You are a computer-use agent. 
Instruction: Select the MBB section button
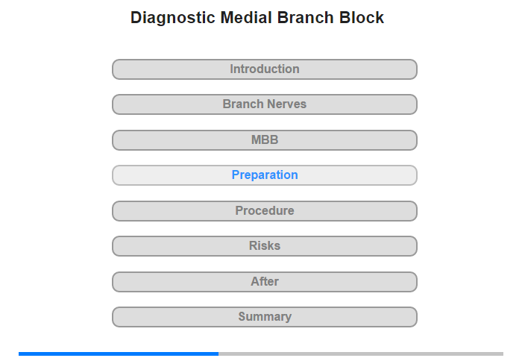(x=265, y=140)
